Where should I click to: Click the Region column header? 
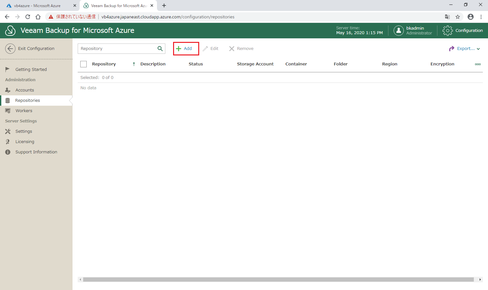tap(390, 64)
